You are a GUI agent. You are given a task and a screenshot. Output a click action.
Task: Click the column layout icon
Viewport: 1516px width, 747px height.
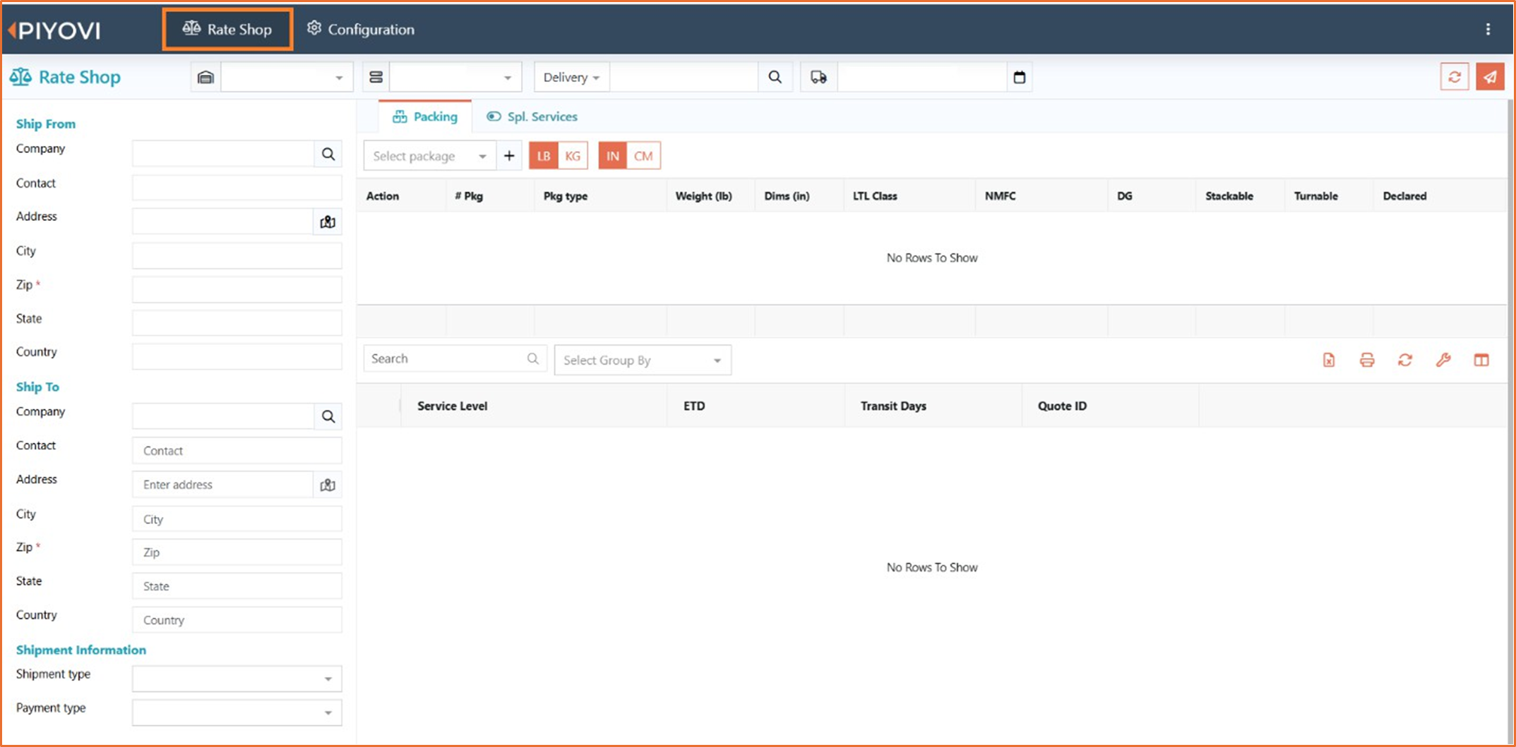(x=1481, y=360)
